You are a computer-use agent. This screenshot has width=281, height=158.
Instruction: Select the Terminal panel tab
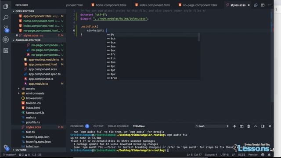click(139, 126)
